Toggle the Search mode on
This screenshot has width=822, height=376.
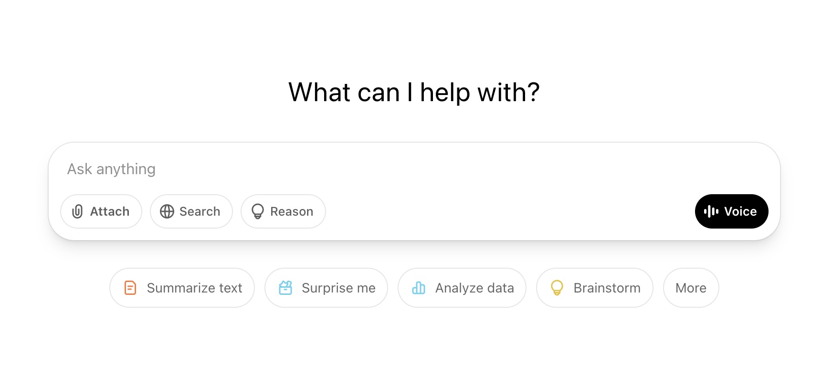point(191,211)
